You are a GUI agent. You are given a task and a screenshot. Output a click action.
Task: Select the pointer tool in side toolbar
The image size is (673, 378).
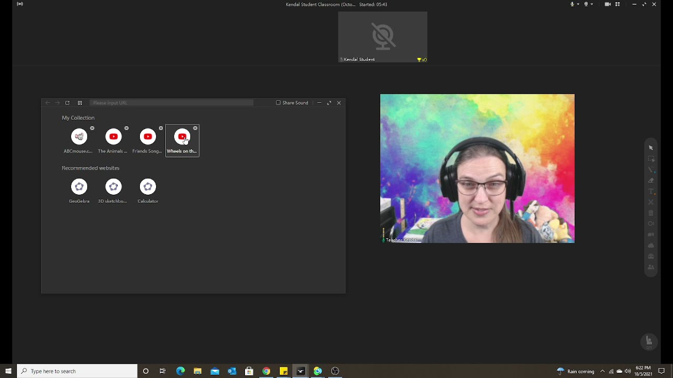pyautogui.click(x=651, y=148)
